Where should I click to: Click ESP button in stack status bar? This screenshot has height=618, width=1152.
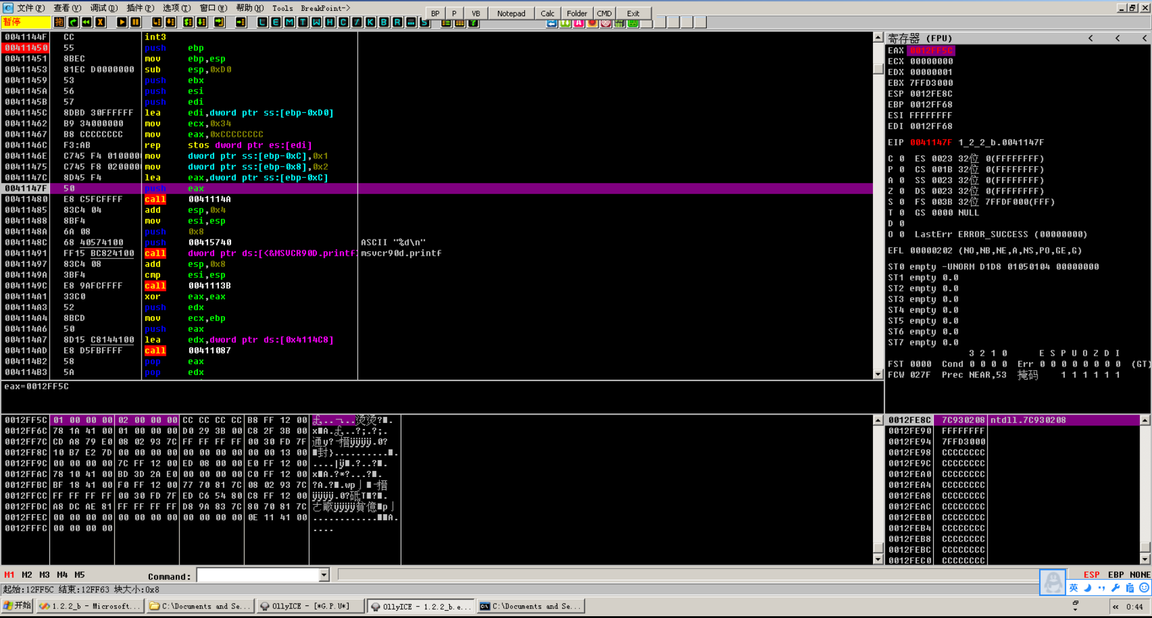coord(1091,575)
